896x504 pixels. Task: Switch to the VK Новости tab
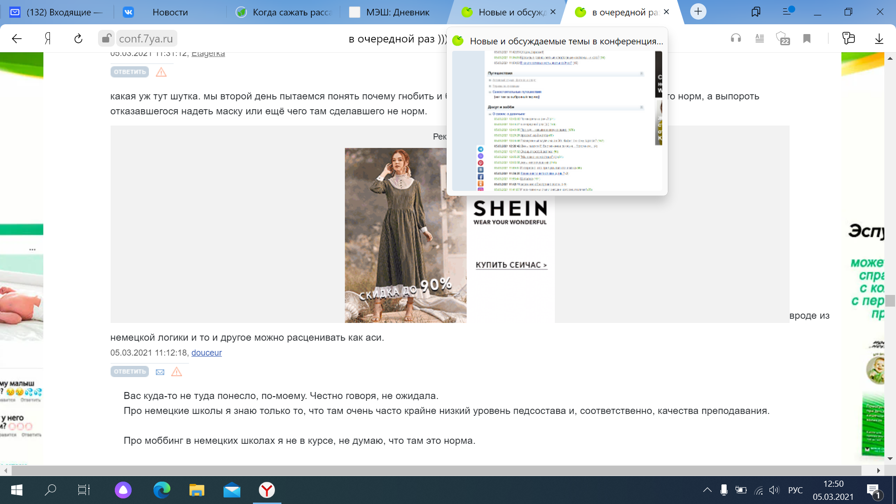(170, 12)
